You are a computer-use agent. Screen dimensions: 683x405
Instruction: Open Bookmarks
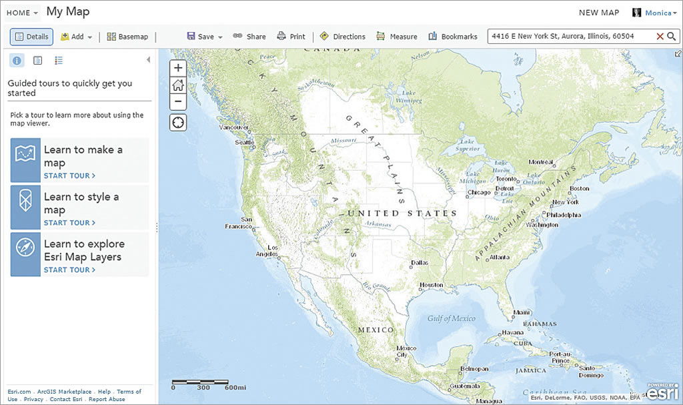453,37
